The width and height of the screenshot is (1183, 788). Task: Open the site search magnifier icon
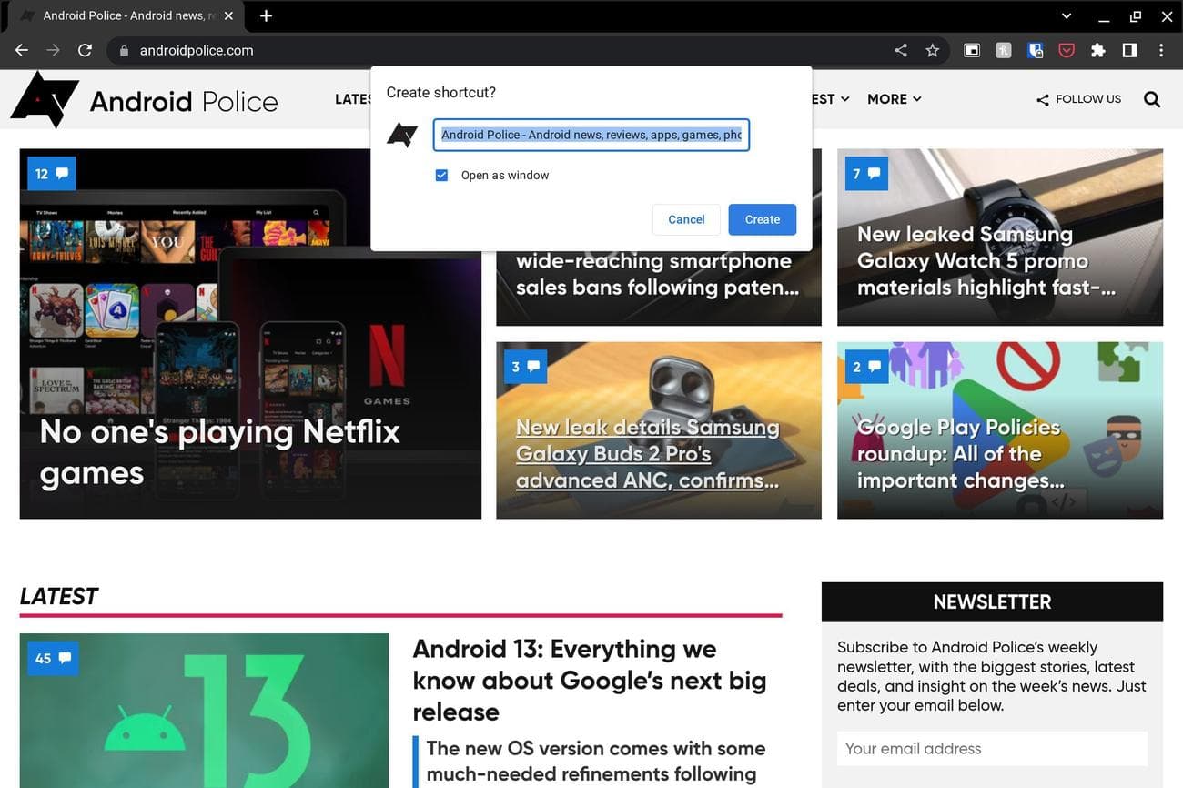pos(1151,99)
